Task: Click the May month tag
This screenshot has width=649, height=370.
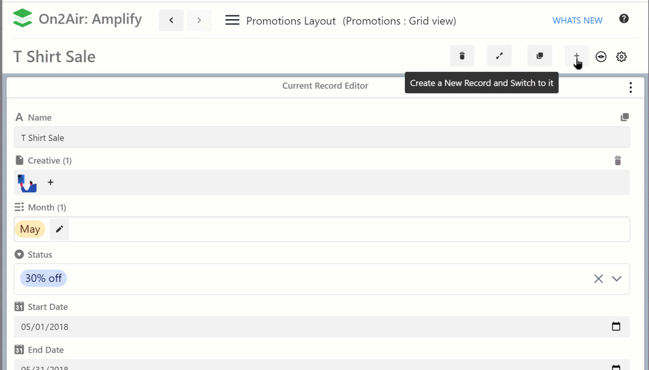Action: pos(30,229)
